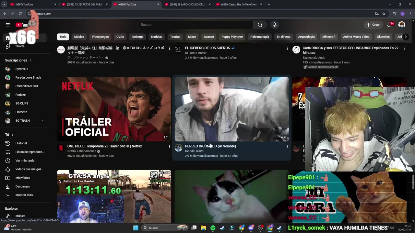Open Discord from the taskbar

[251, 228]
